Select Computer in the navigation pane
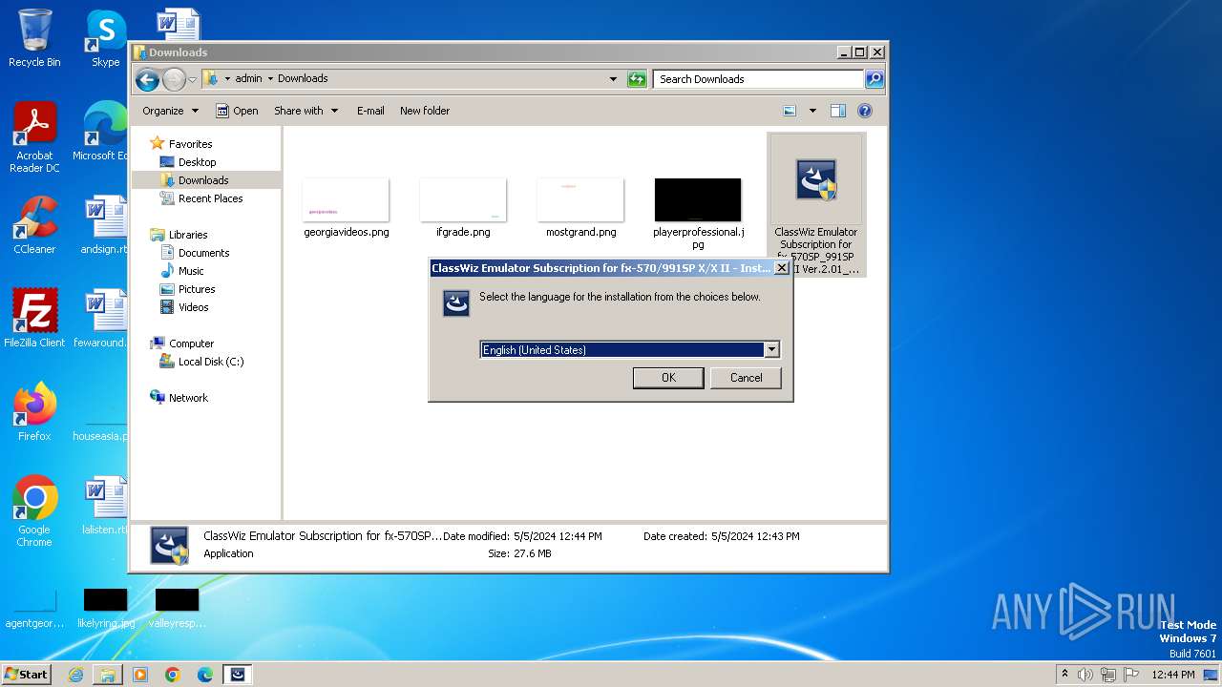The width and height of the screenshot is (1222, 687). pyautogui.click(x=191, y=343)
